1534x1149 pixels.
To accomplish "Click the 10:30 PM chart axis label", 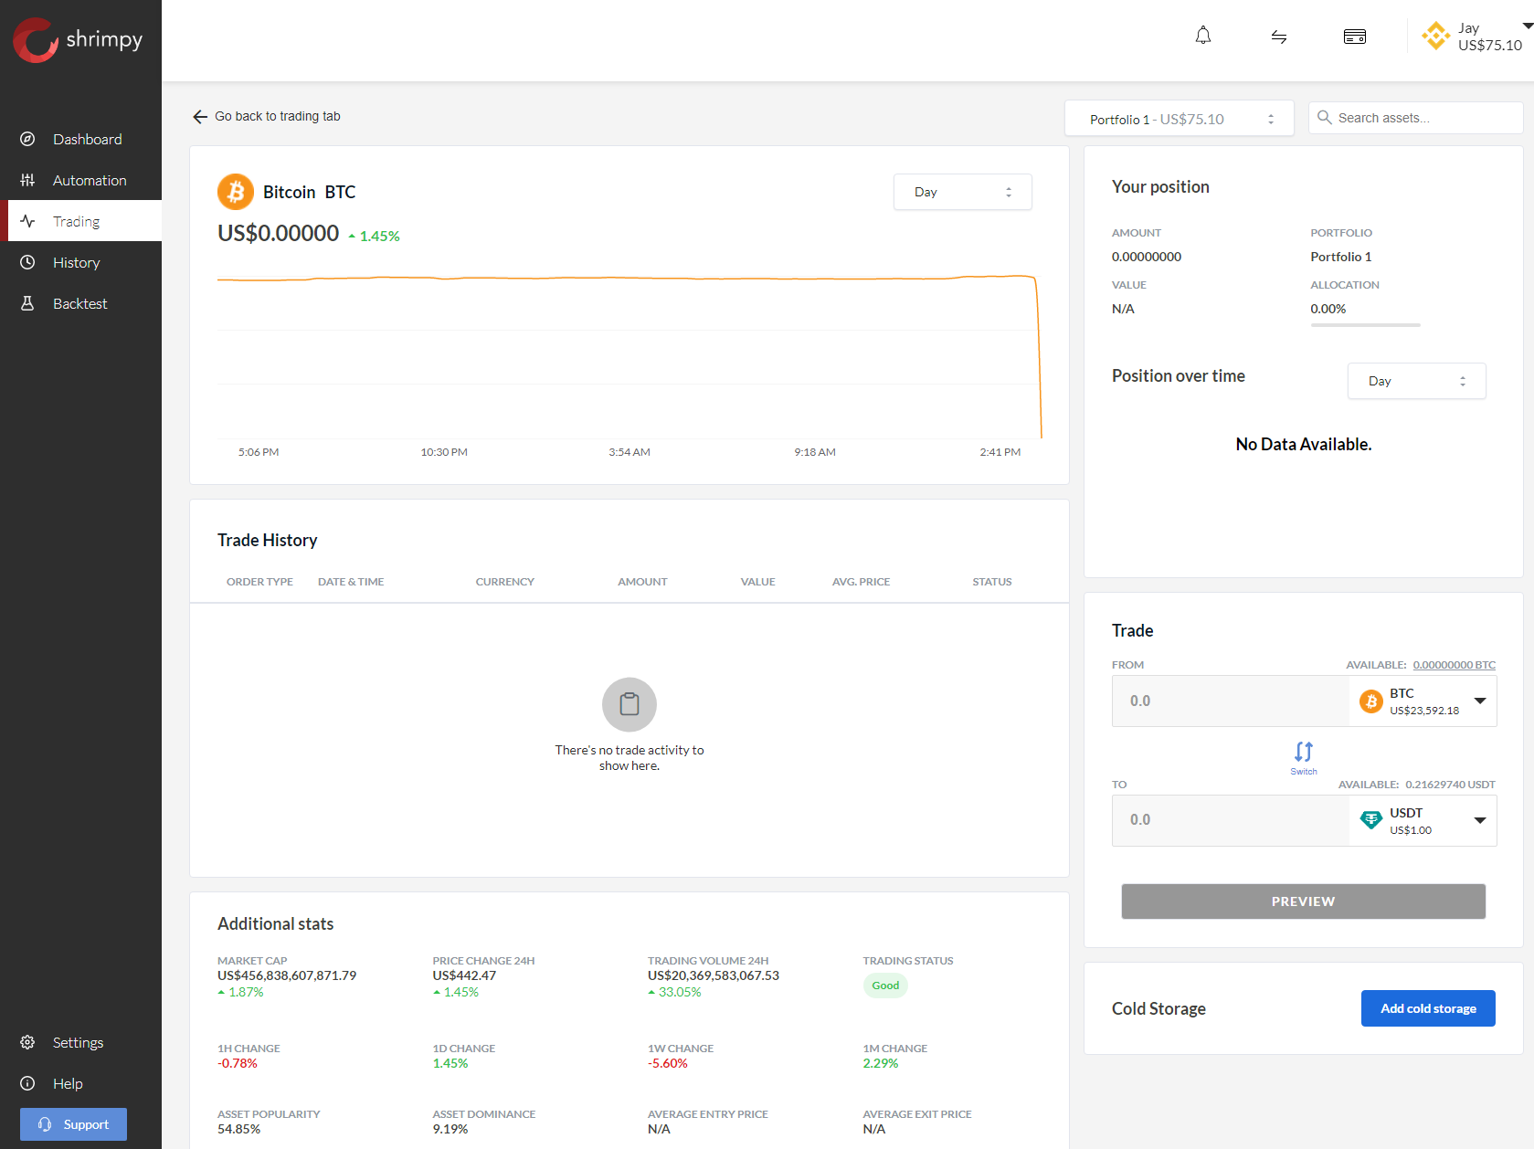I will [x=444, y=452].
